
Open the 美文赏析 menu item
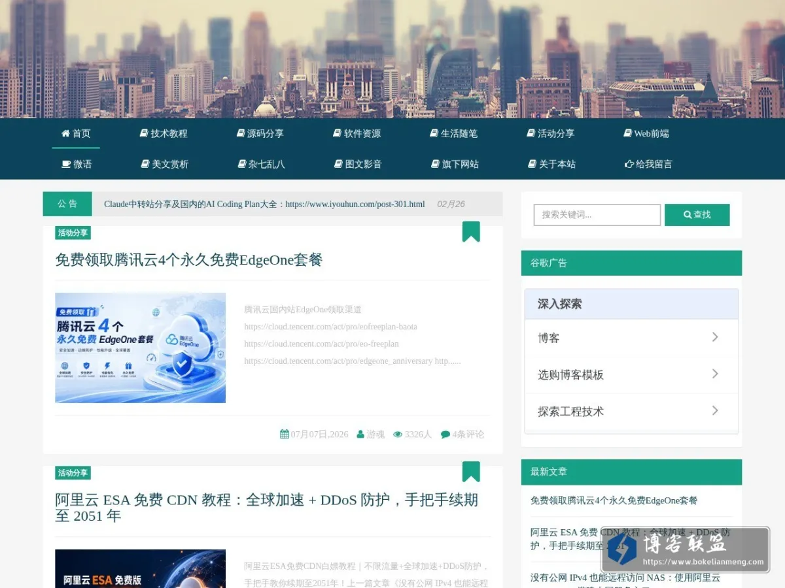(x=165, y=164)
